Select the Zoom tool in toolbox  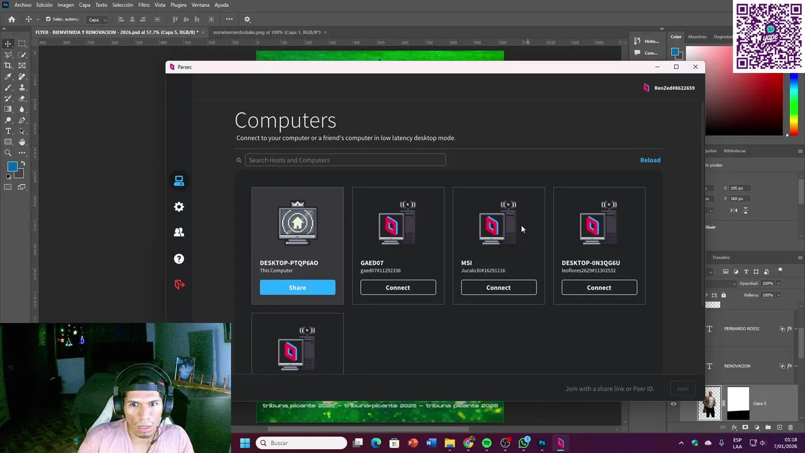coord(8,152)
